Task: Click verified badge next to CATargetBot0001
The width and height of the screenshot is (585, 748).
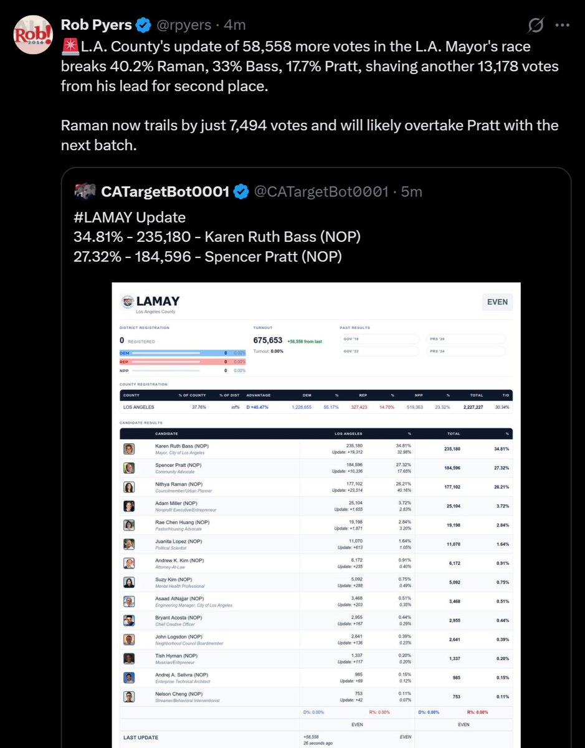Action: (240, 191)
